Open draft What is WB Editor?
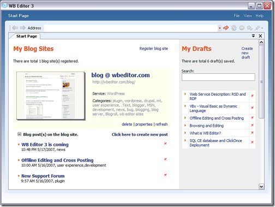This screenshot has height=207, width=275. [x=205, y=133]
